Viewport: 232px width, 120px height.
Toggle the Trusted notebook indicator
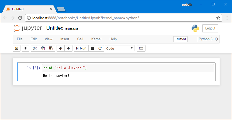click(180, 39)
